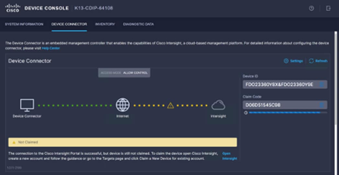Click the Device Connector label under the monitor
Viewport: 339px width, 175px height.
pyautogui.click(x=27, y=116)
